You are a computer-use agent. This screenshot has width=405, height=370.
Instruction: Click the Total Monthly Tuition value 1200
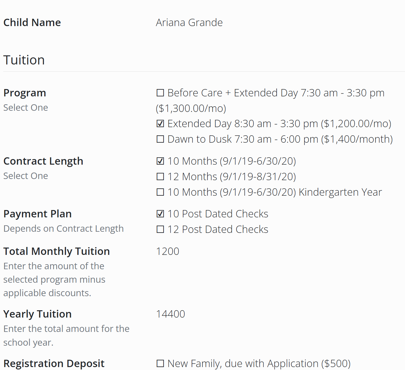[x=168, y=251]
